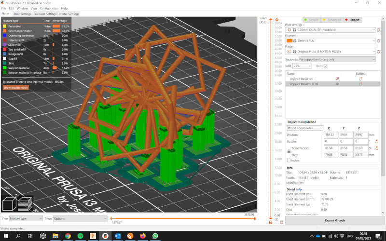Open Fusion 360 from taskbar
Image resolution: width=386 pixels, height=241 pixels.
point(93,236)
